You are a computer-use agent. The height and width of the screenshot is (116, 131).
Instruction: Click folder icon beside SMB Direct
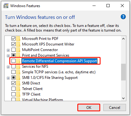pyautogui.click(x=18, y=83)
